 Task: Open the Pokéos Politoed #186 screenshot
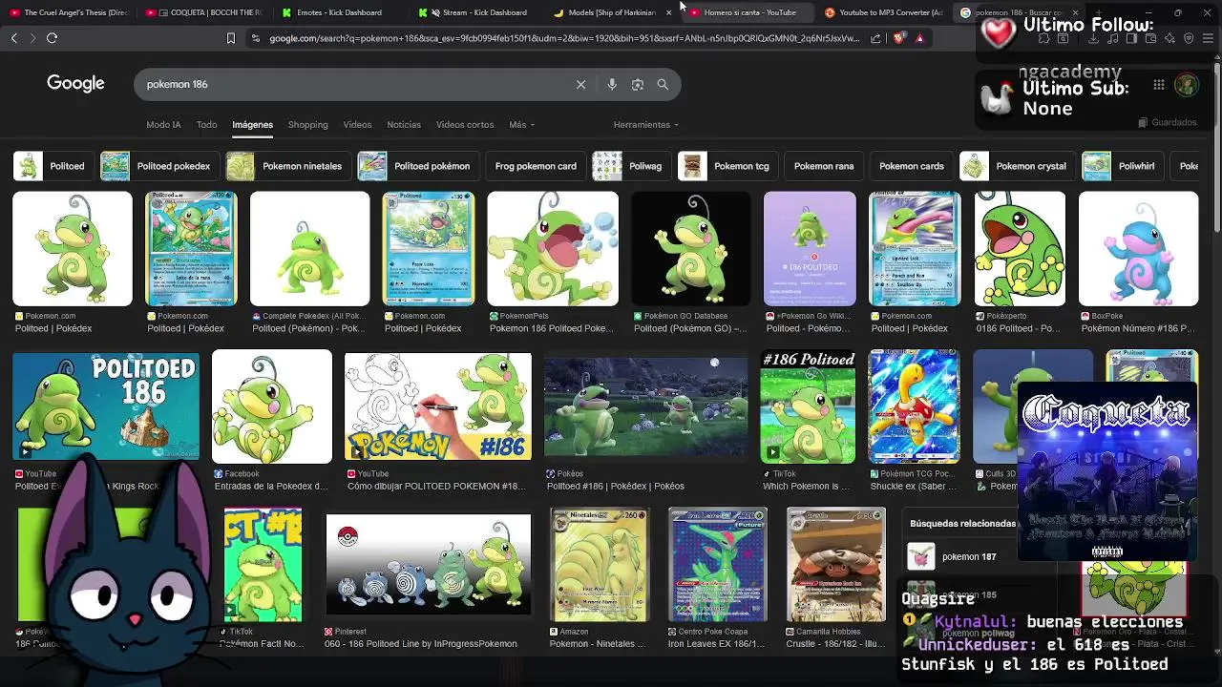click(x=646, y=407)
